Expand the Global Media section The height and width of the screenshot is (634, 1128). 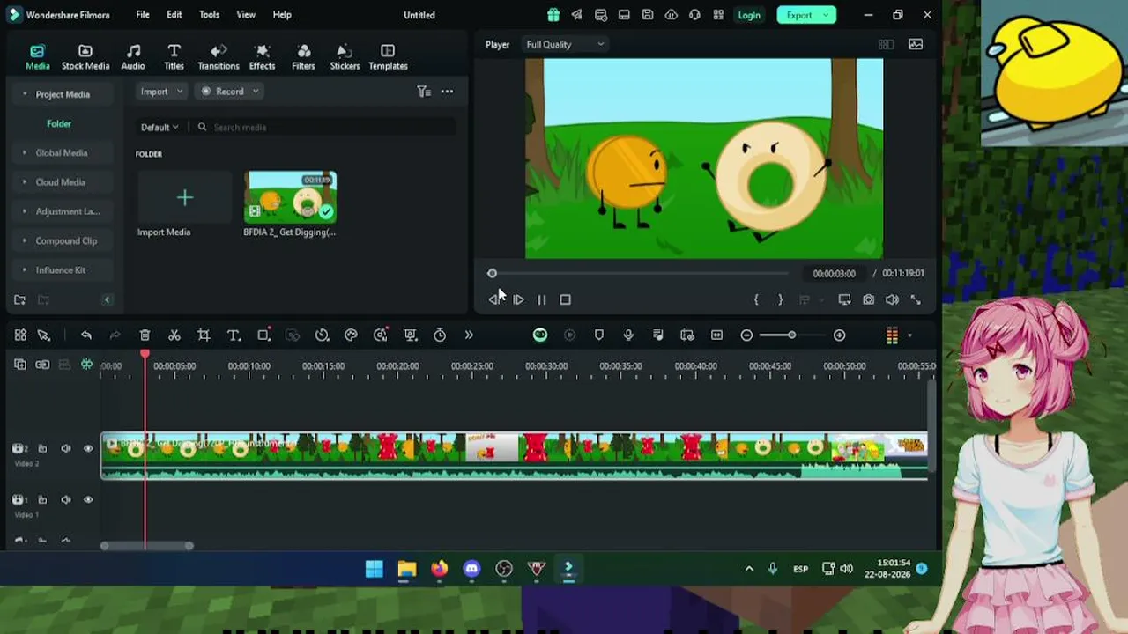point(25,153)
